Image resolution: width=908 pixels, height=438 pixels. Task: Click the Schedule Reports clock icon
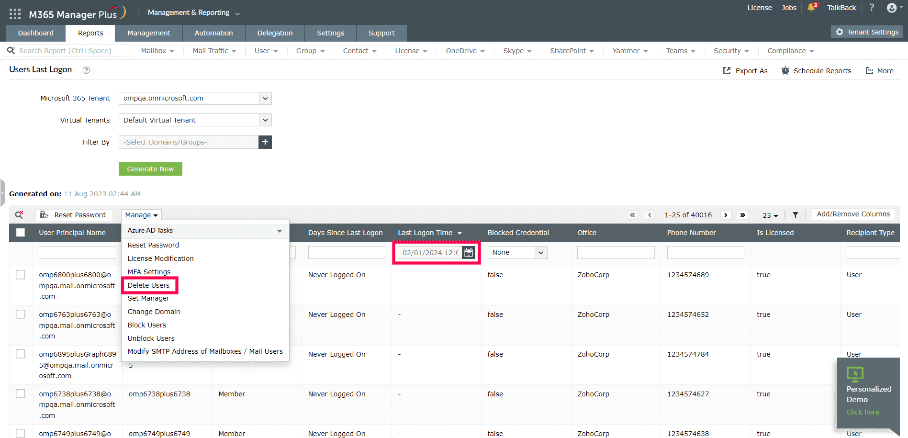[785, 71]
